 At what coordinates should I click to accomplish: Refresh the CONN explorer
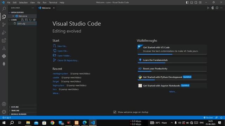click(30, 20)
